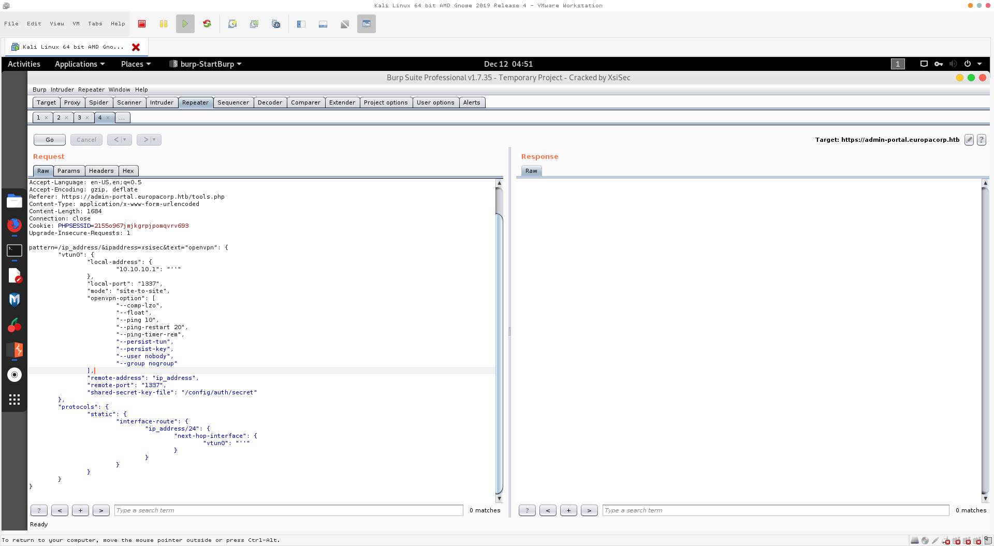Image resolution: width=994 pixels, height=546 pixels.
Task: Show all applications grid icon
Action: click(x=14, y=400)
